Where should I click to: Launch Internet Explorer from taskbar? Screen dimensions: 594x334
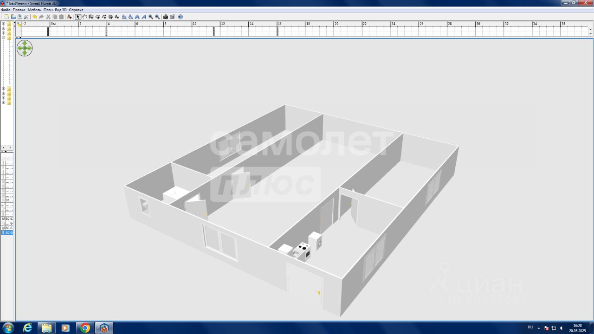28,328
